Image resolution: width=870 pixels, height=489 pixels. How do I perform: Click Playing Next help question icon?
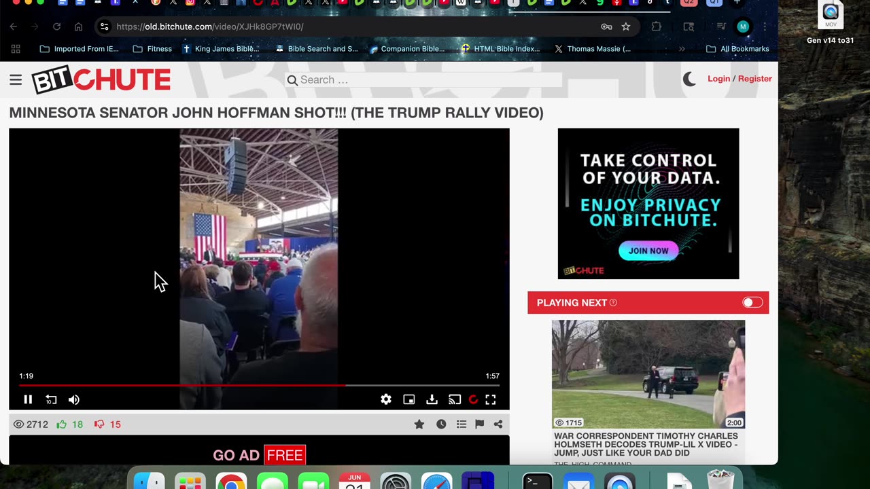tap(613, 303)
